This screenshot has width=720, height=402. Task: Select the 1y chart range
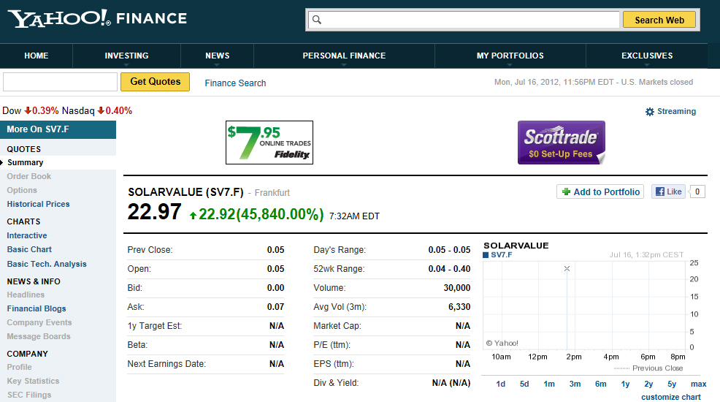[625, 384]
